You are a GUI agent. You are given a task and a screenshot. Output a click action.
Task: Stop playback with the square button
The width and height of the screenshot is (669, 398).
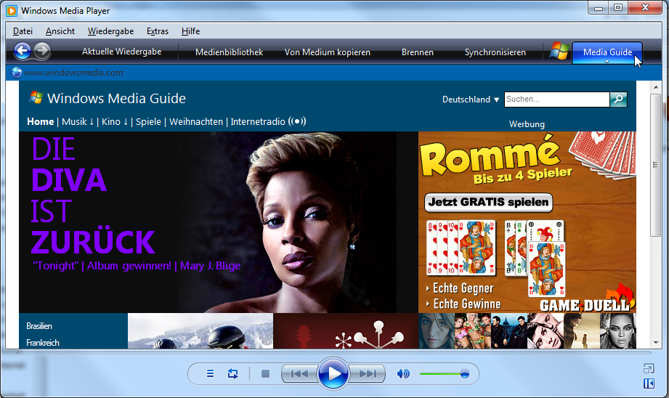pos(265,374)
